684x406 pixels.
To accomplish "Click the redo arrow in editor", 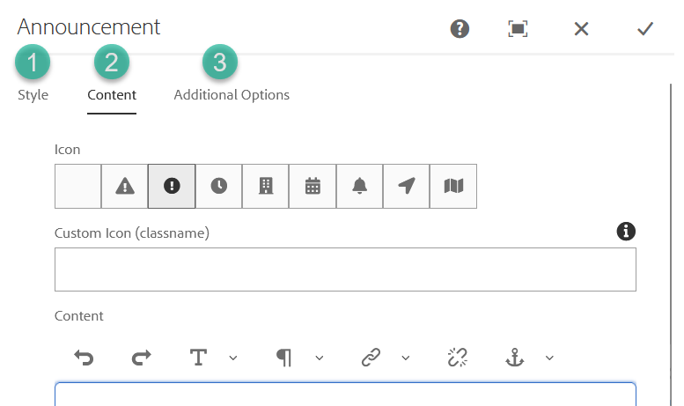I will pyautogui.click(x=141, y=357).
